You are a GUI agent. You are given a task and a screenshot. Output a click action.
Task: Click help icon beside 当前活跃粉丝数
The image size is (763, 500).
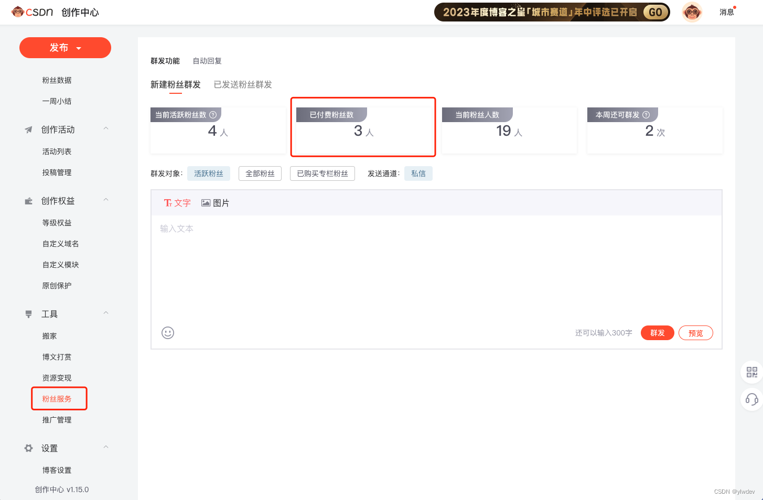click(213, 115)
